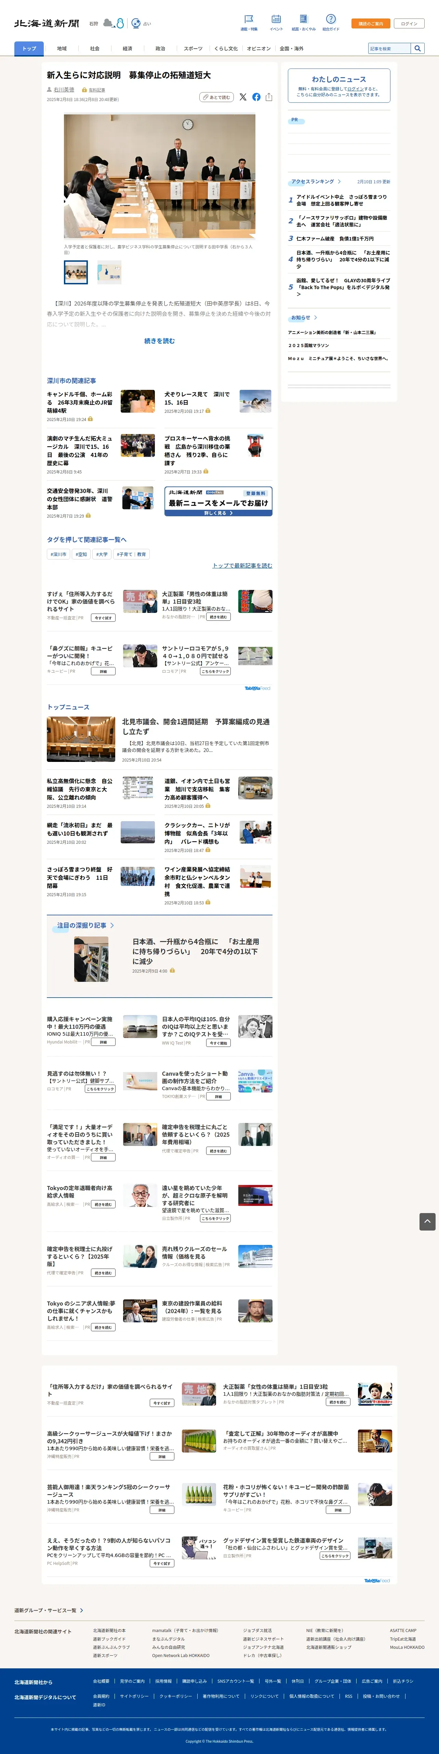Viewport: 439px width, 1754px height.
Task: Switch to the トップ tab
Action: 29,48
